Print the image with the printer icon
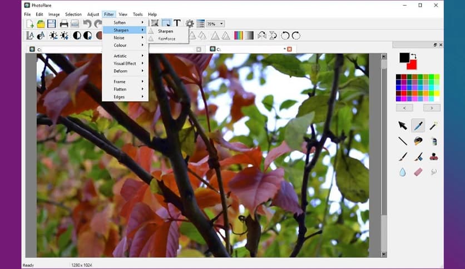465x269 pixels. (x=64, y=24)
